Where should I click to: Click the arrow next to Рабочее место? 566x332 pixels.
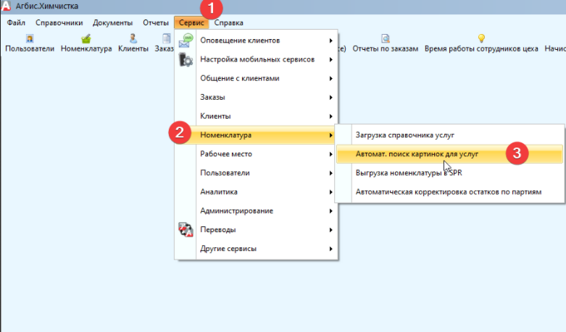[330, 154]
